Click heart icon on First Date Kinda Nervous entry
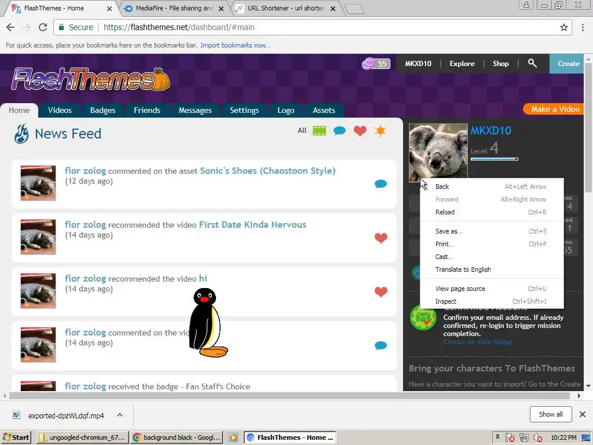 381,238
